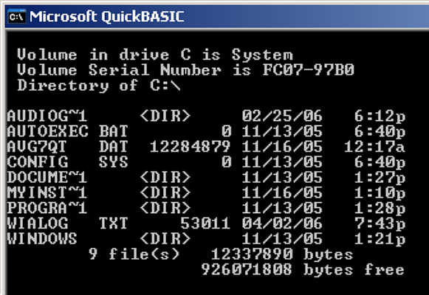The image size is (429, 295).
Task: Click the console icon in title bar
Action: coord(17,17)
